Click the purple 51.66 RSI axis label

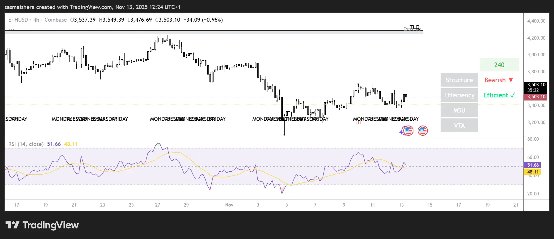(533, 165)
